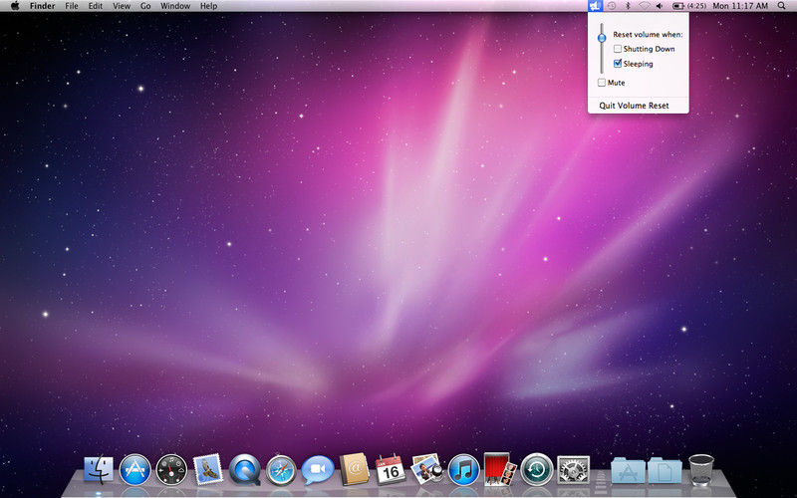797x498 pixels.
Task: Open the battery status menu
Action: point(678,6)
